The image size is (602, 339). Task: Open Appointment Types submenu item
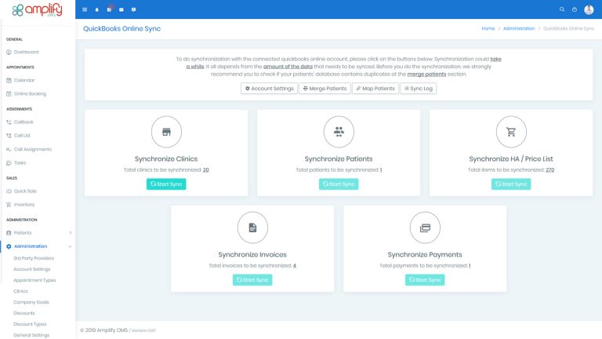(x=34, y=280)
